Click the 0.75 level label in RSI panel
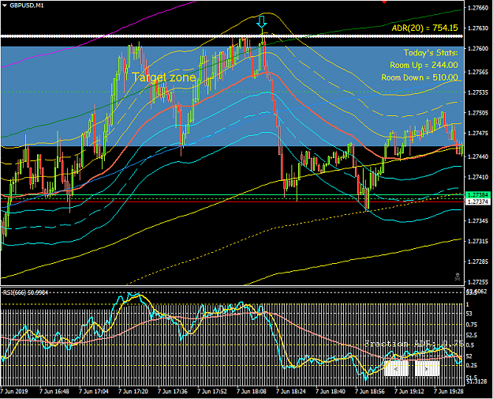Screen dimensions: 493x399 (x=471, y=325)
